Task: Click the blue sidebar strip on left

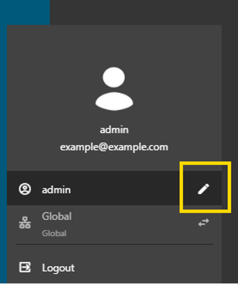Action: [3, 153]
